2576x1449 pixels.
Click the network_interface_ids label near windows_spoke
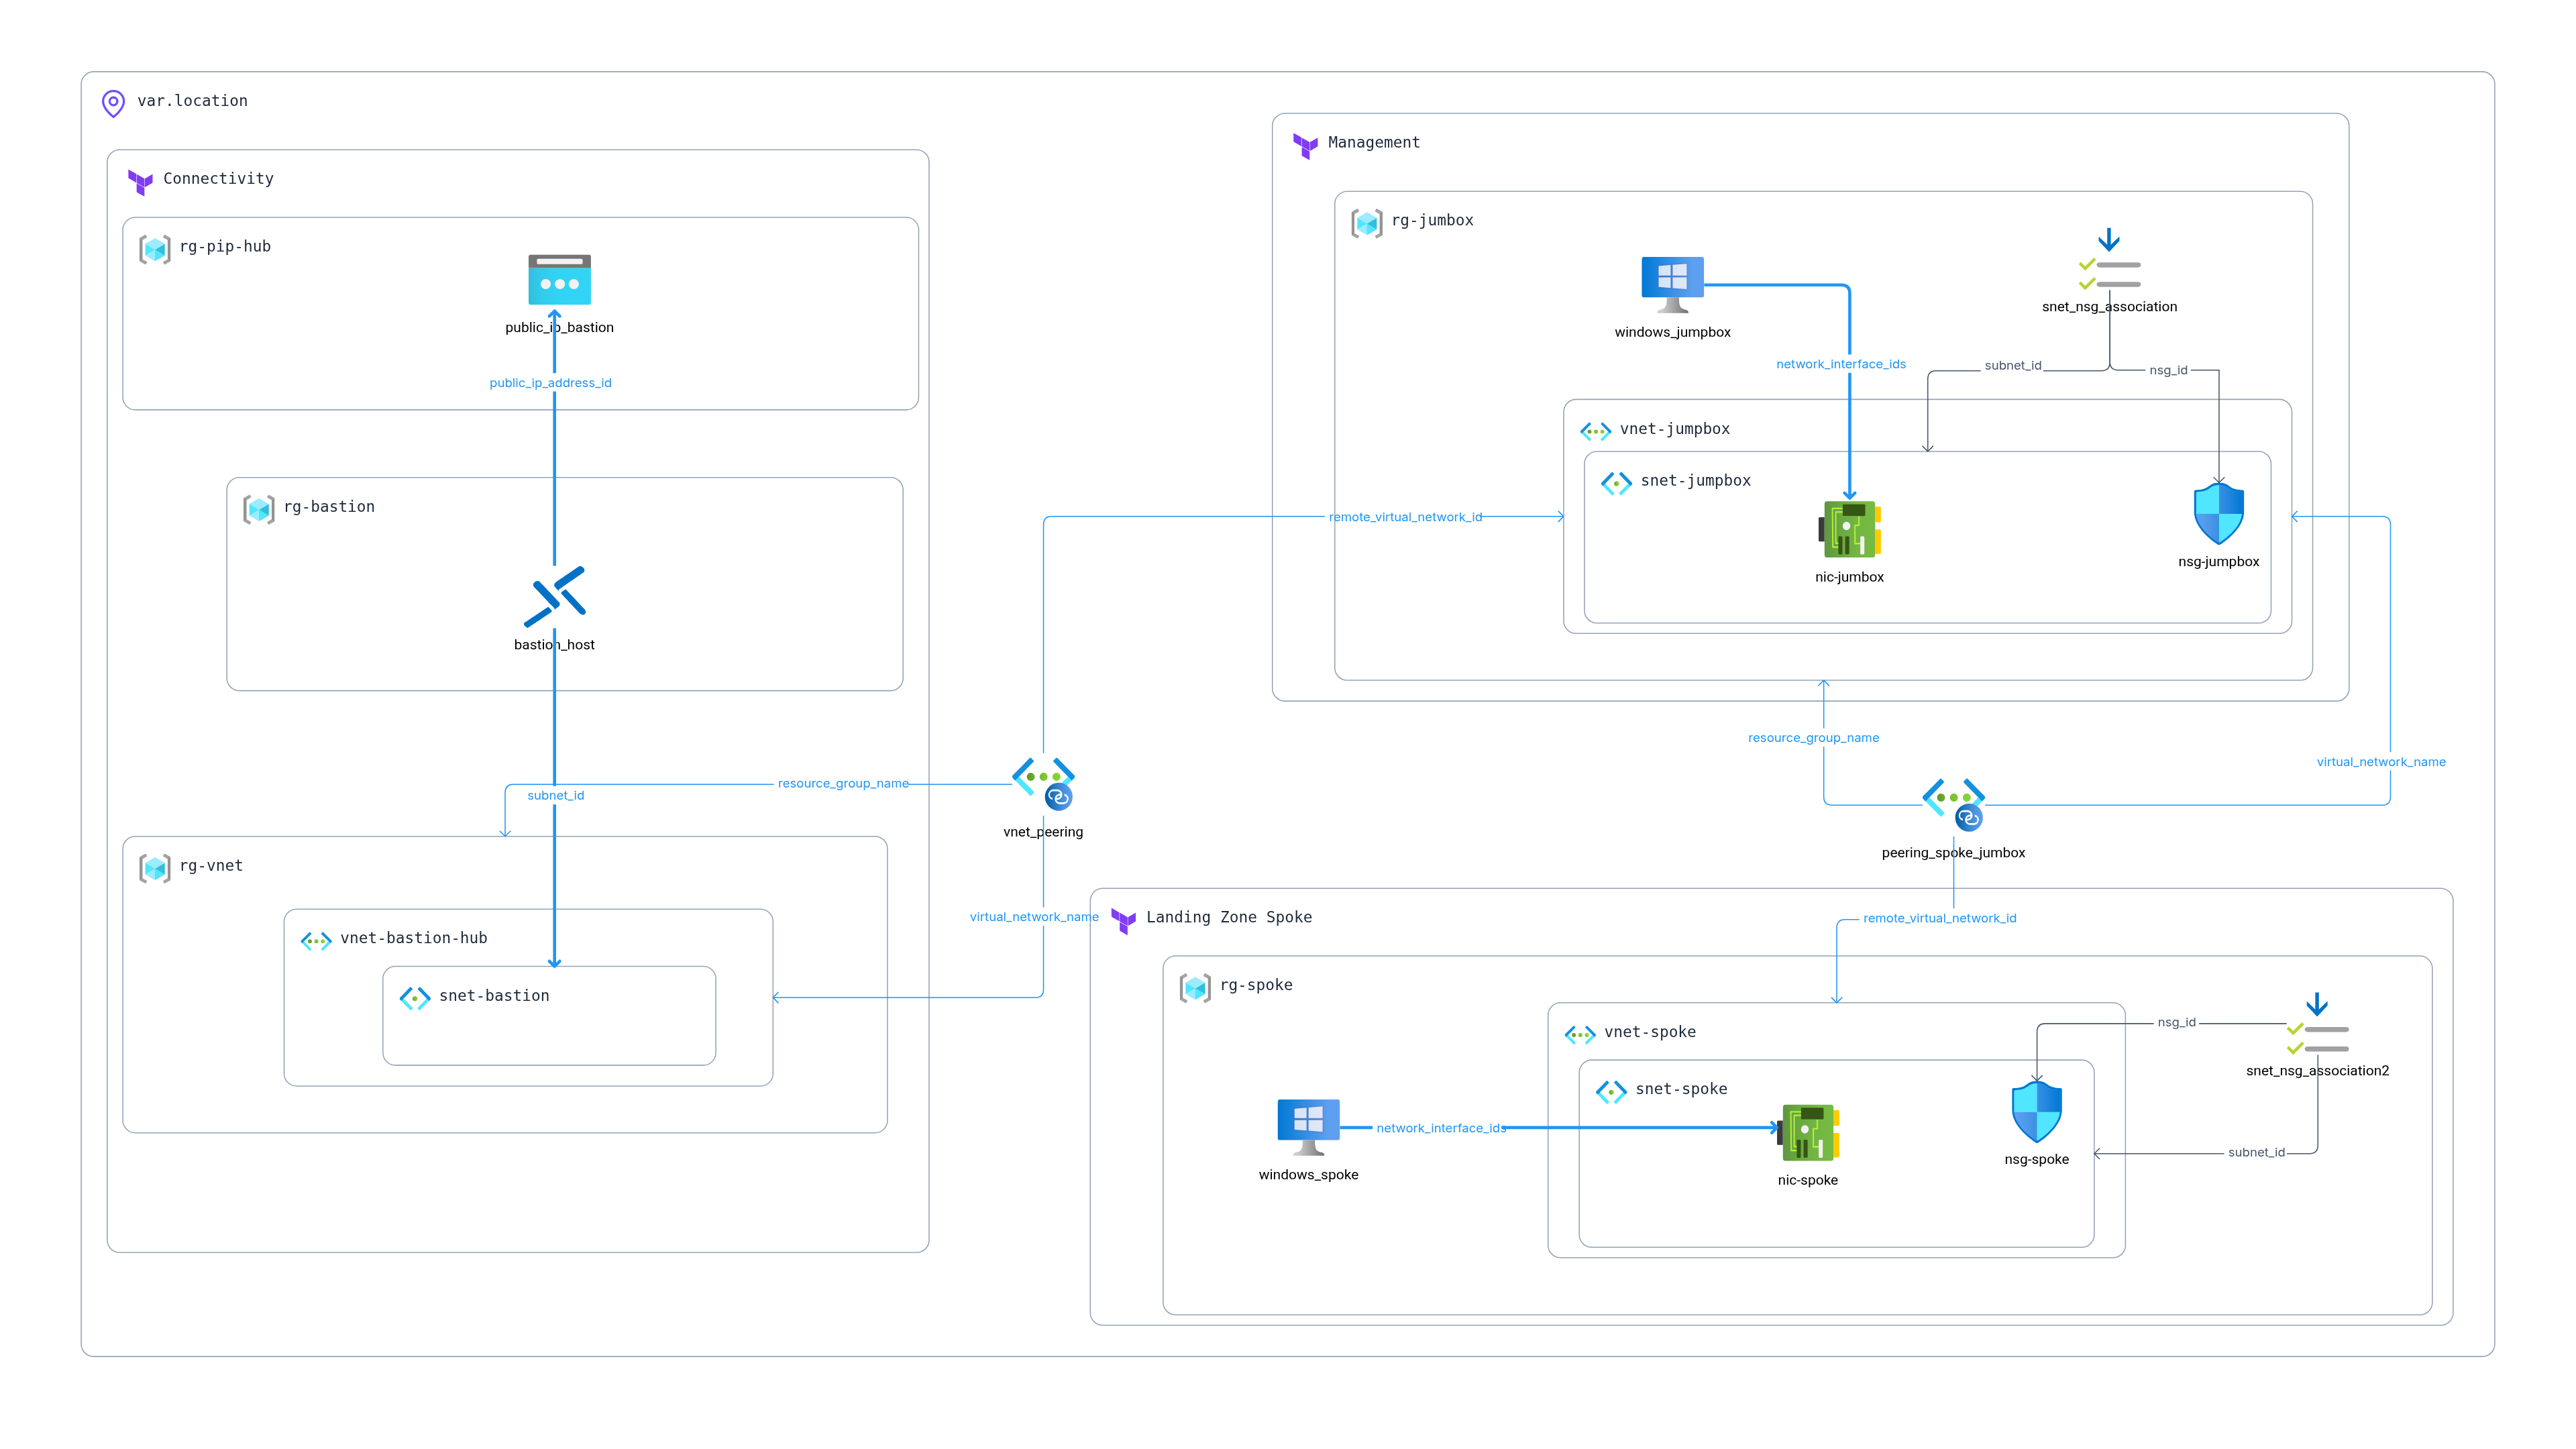tap(1441, 1128)
